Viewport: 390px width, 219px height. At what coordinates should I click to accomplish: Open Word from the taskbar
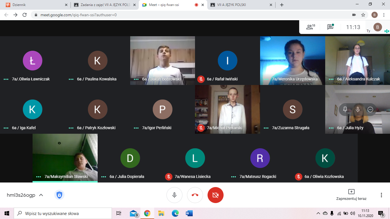pos(189,213)
